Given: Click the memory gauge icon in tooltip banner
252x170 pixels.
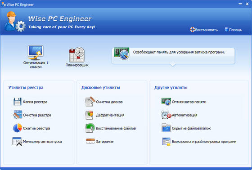Looking at the screenshot, I should click(121, 54).
